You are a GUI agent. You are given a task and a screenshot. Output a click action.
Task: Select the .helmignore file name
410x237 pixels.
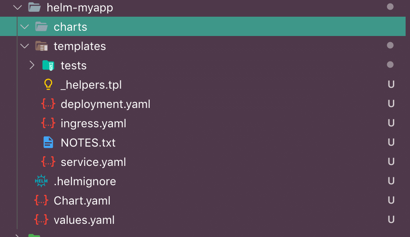click(85, 181)
